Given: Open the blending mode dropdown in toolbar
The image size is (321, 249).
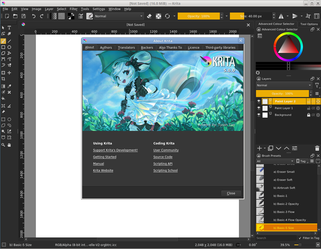Looking at the screenshot, I should coord(119,16).
